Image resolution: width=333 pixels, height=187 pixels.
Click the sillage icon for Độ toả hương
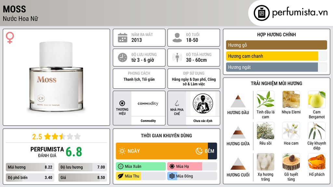[177, 57]
